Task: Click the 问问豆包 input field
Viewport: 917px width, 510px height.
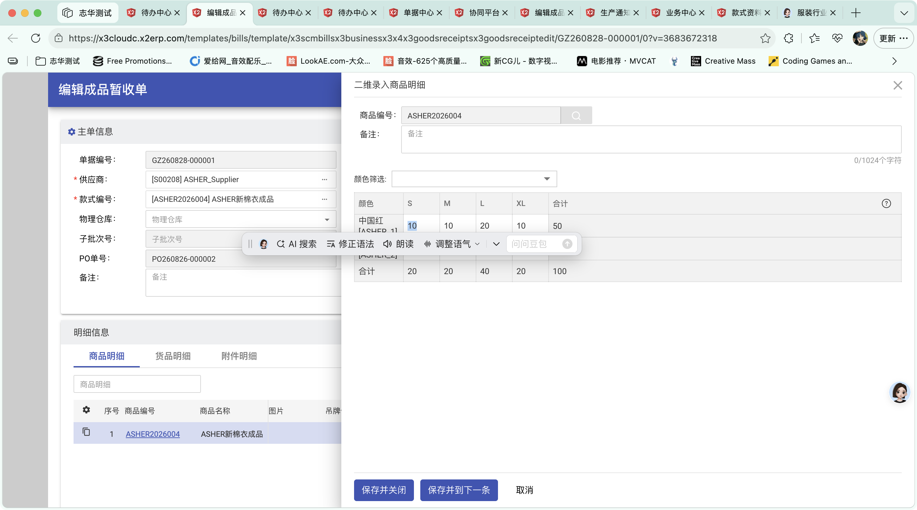Action: [x=534, y=244]
